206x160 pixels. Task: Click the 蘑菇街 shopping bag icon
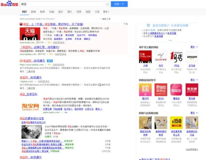pos(176,90)
